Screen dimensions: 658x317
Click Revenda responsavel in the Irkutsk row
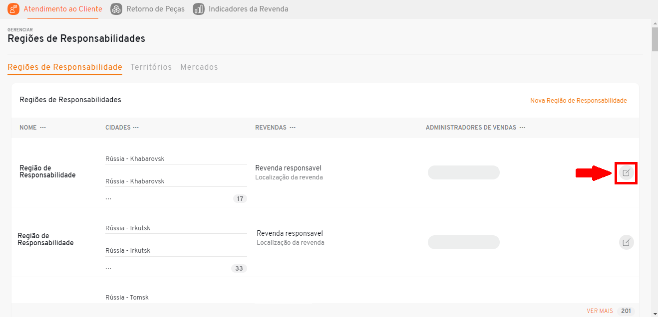pyautogui.click(x=290, y=233)
